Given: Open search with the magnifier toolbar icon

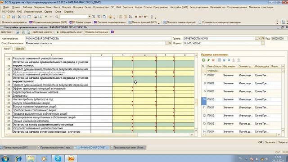Looking at the screenshot, I should tap(57, 17).
